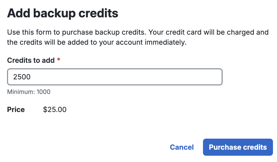Click the $25.00 price amount
Screen dimensions: 277x162
point(54,110)
